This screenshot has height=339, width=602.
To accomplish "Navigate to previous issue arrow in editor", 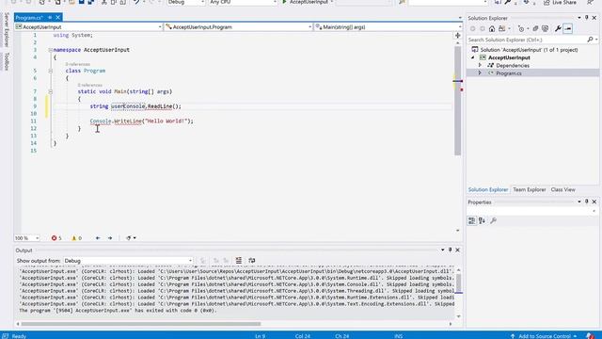I will [x=98, y=238].
